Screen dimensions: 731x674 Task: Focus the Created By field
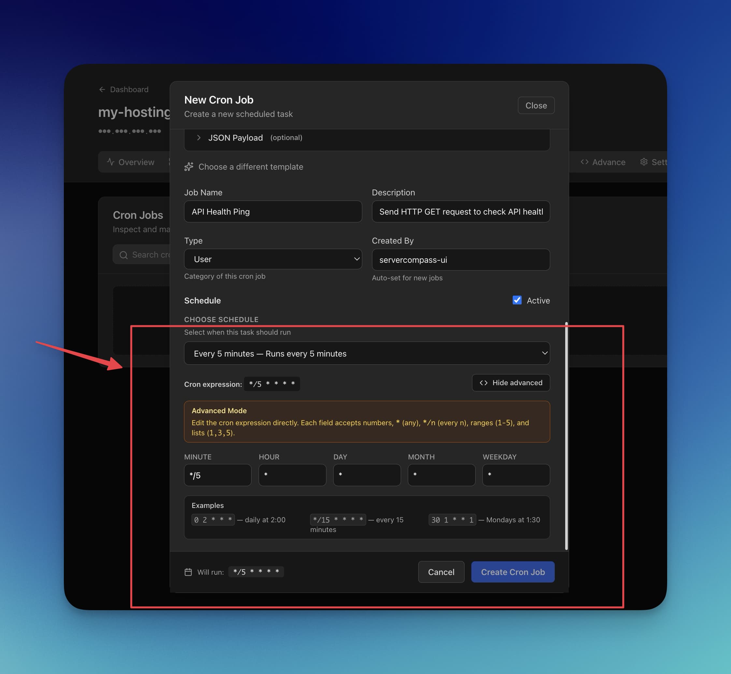(461, 260)
